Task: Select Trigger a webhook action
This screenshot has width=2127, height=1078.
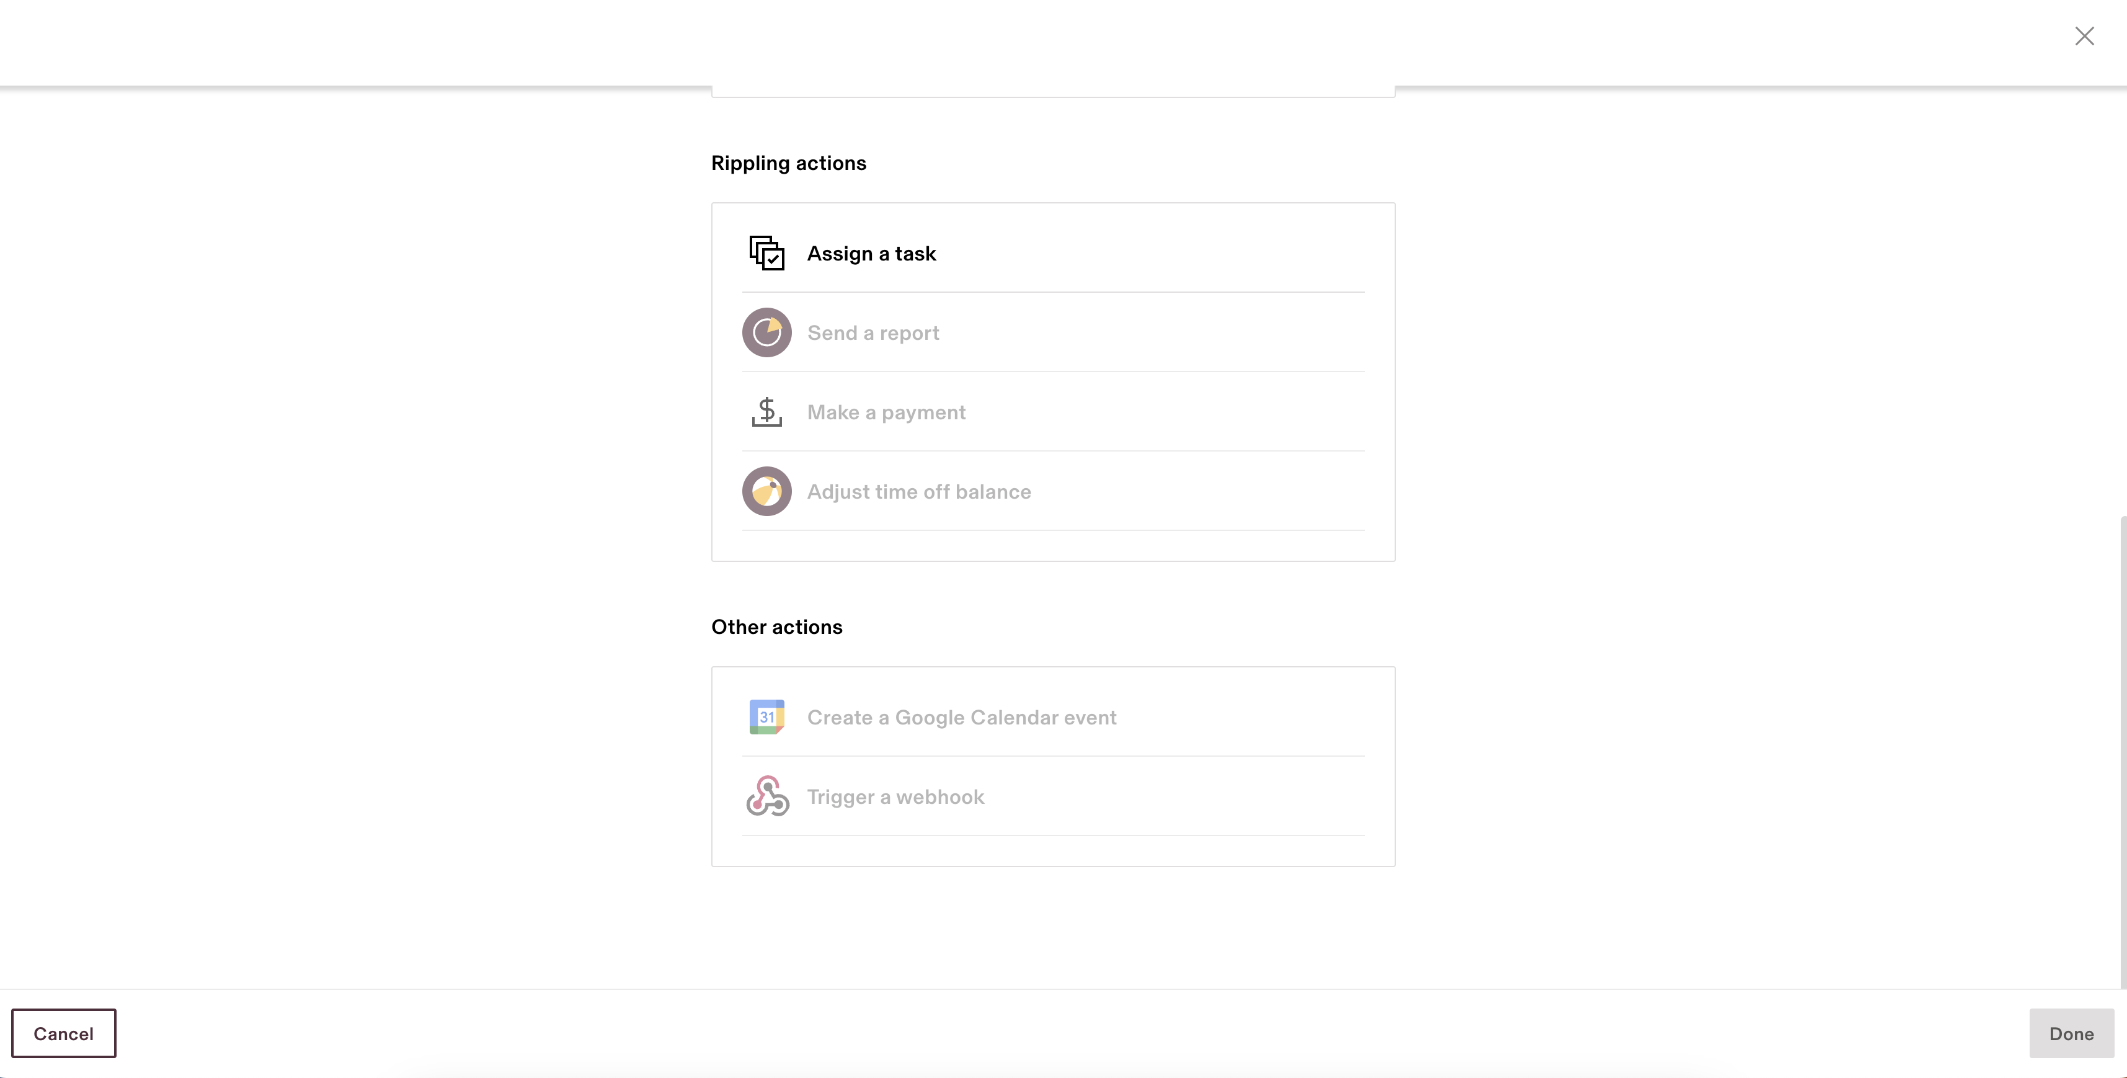Action: 1053,796
